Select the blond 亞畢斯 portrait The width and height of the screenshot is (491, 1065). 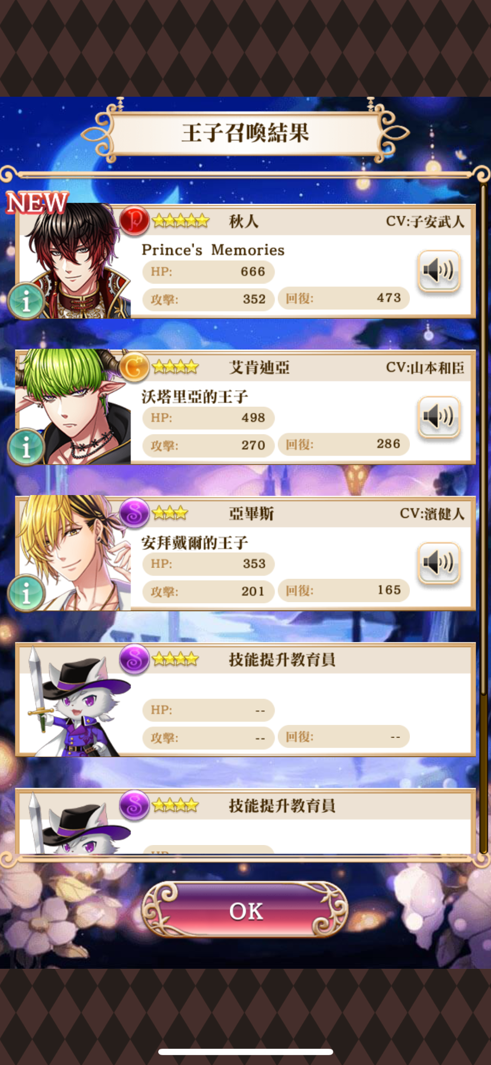[x=73, y=553]
